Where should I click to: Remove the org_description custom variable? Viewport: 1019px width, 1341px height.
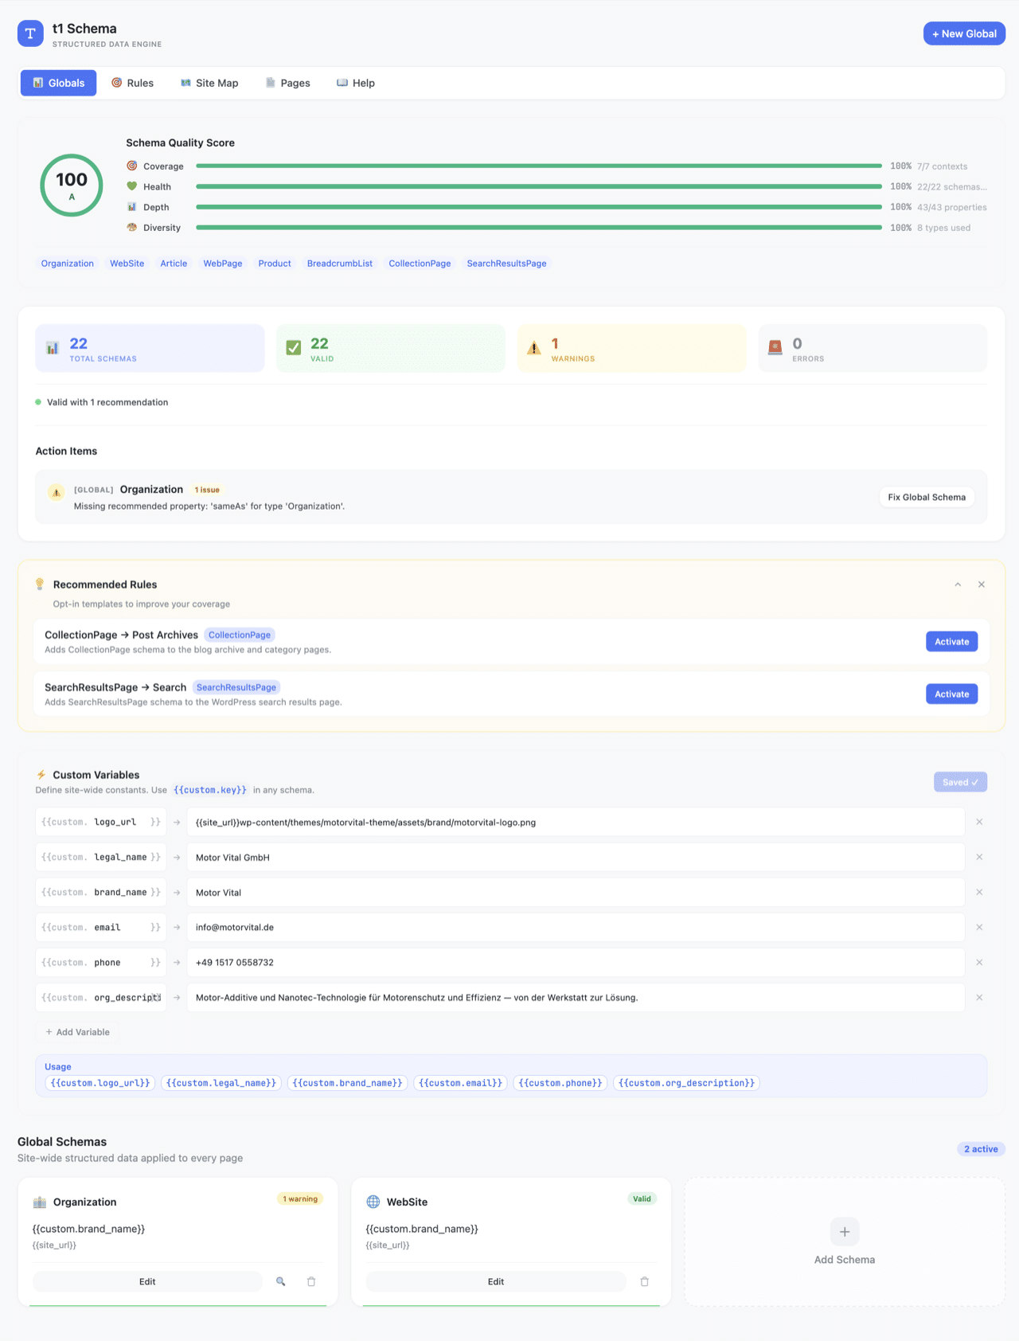(x=979, y=997)
